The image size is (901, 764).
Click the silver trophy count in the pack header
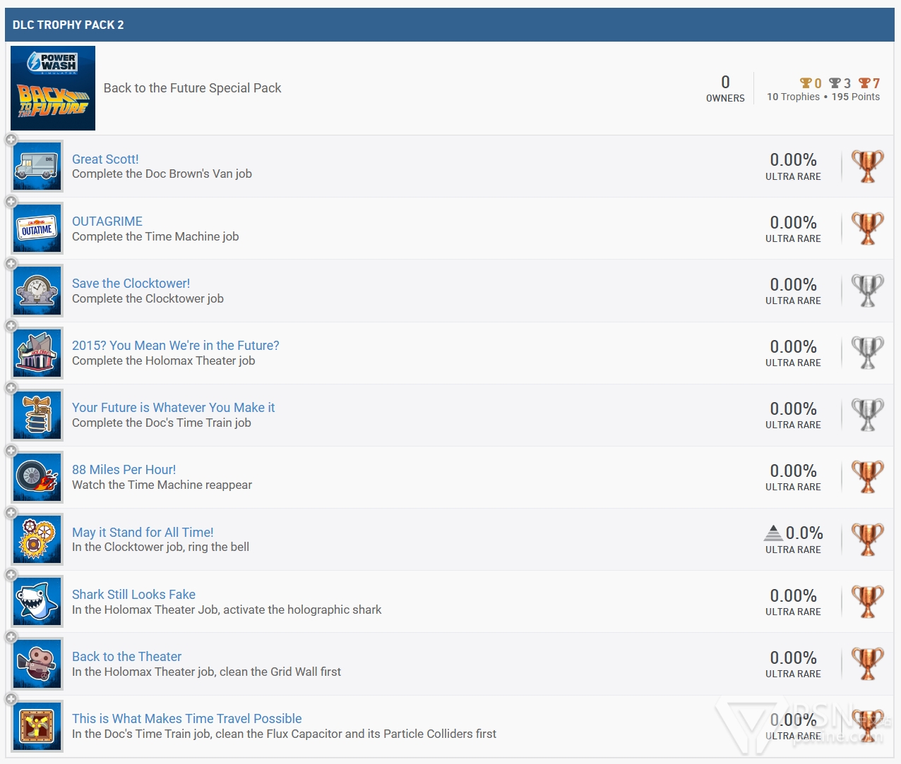[840, 83]
